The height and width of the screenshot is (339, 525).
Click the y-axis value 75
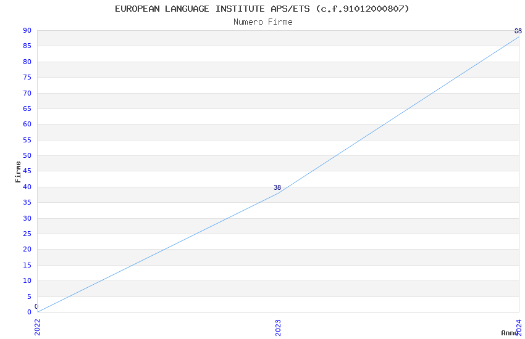coord(27,77)
